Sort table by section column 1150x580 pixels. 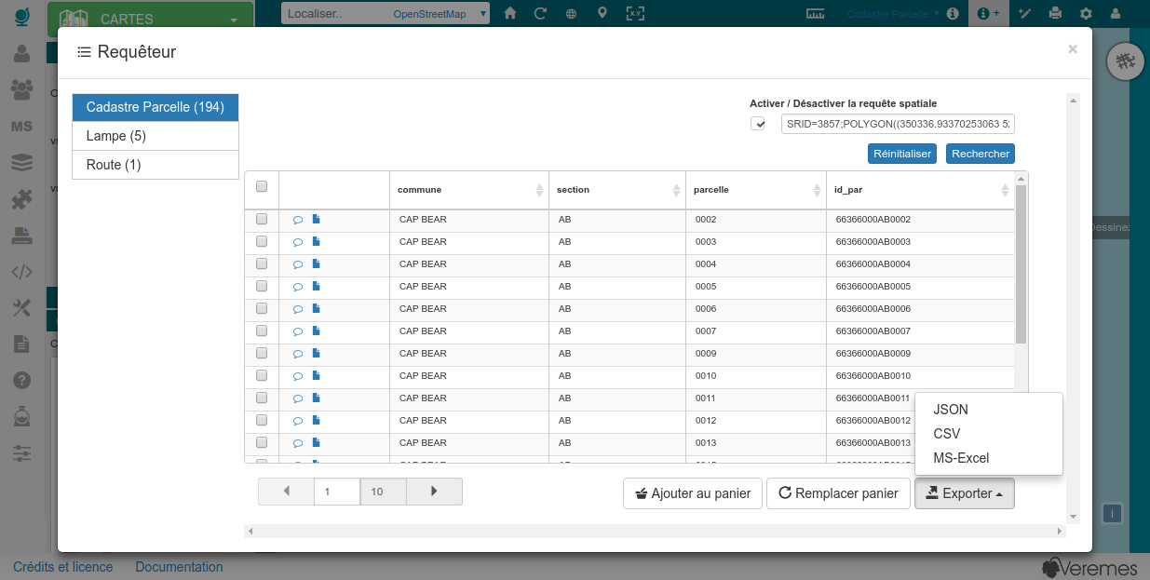(x=617, y=190)
